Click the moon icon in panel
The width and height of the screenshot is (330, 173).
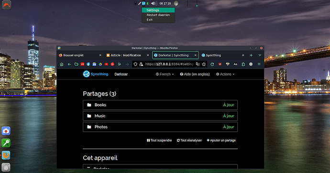[x=176, y=3]
